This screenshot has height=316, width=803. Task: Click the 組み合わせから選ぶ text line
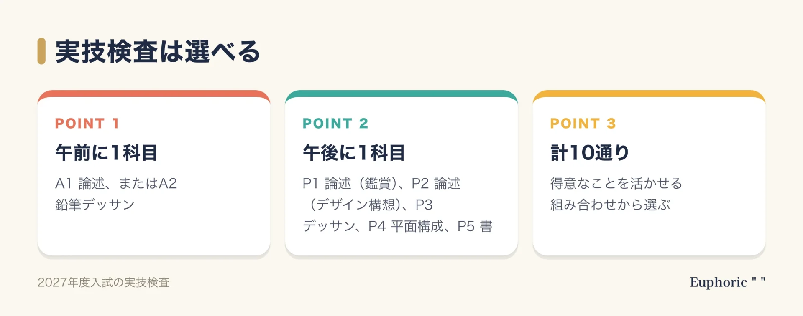tap(610, 205)
